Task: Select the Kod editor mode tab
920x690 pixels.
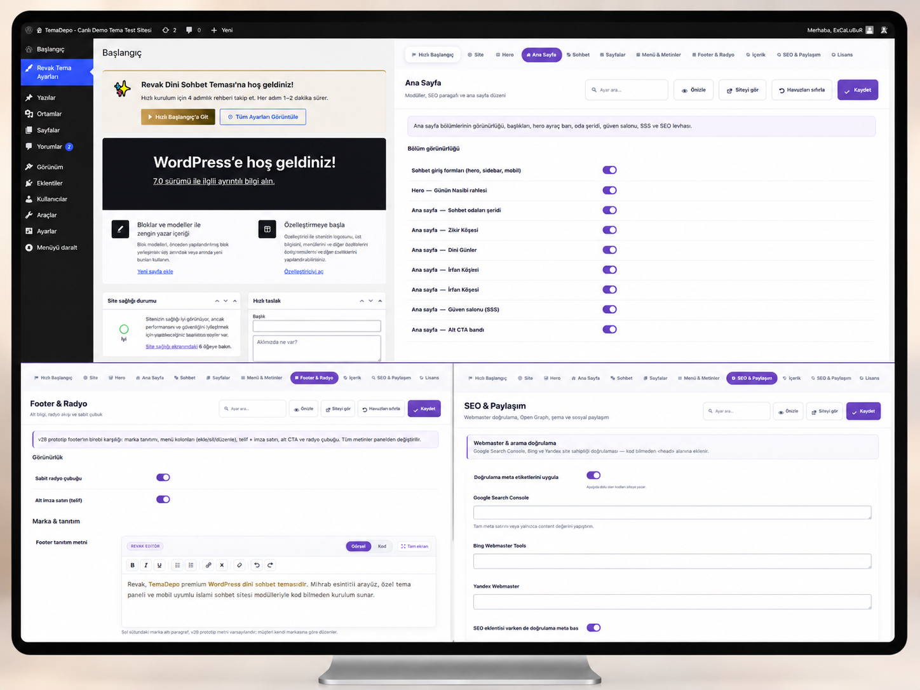Action: [382, 546]
